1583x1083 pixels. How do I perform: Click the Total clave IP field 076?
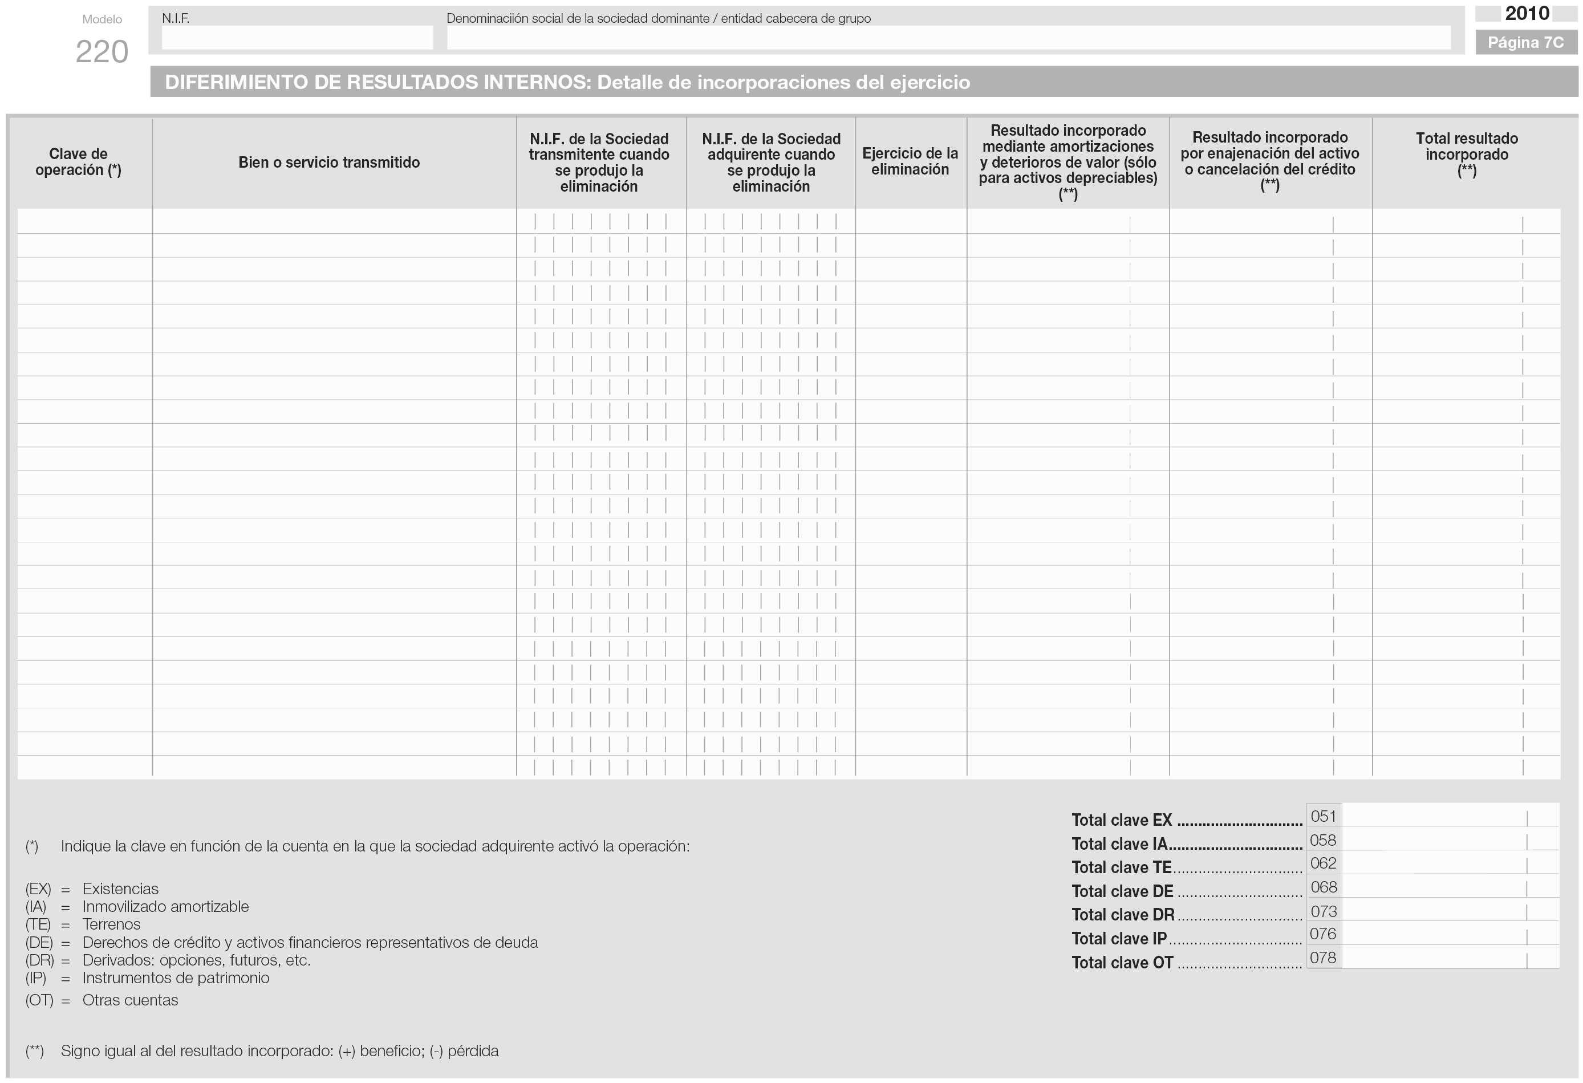(x=1450, y=934)
